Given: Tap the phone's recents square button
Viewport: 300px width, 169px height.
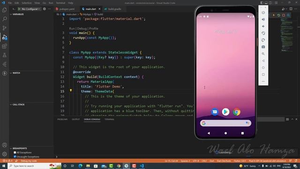Looking at the screenshot, I should [242, 133].
